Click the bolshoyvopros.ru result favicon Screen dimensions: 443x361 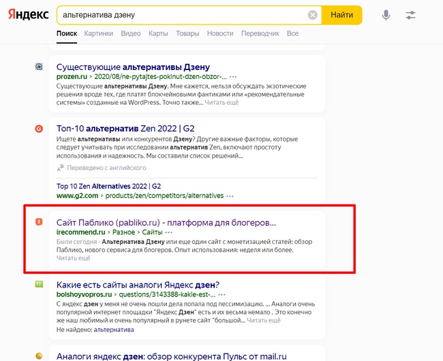pyautogui.click(x=39, y=284)
